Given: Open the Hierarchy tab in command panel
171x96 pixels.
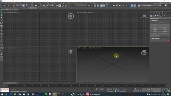Looking at the screenshot, I should pyautogui.click(x=157, y=13).
